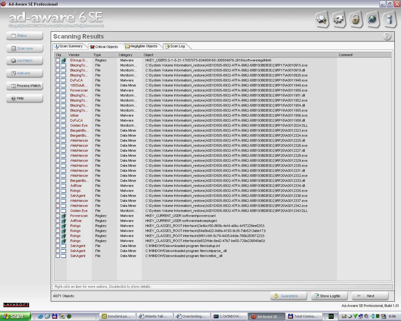Click the registry icon in the powerscan Regkey row
The image size is (401, 321).
[64, 216]
